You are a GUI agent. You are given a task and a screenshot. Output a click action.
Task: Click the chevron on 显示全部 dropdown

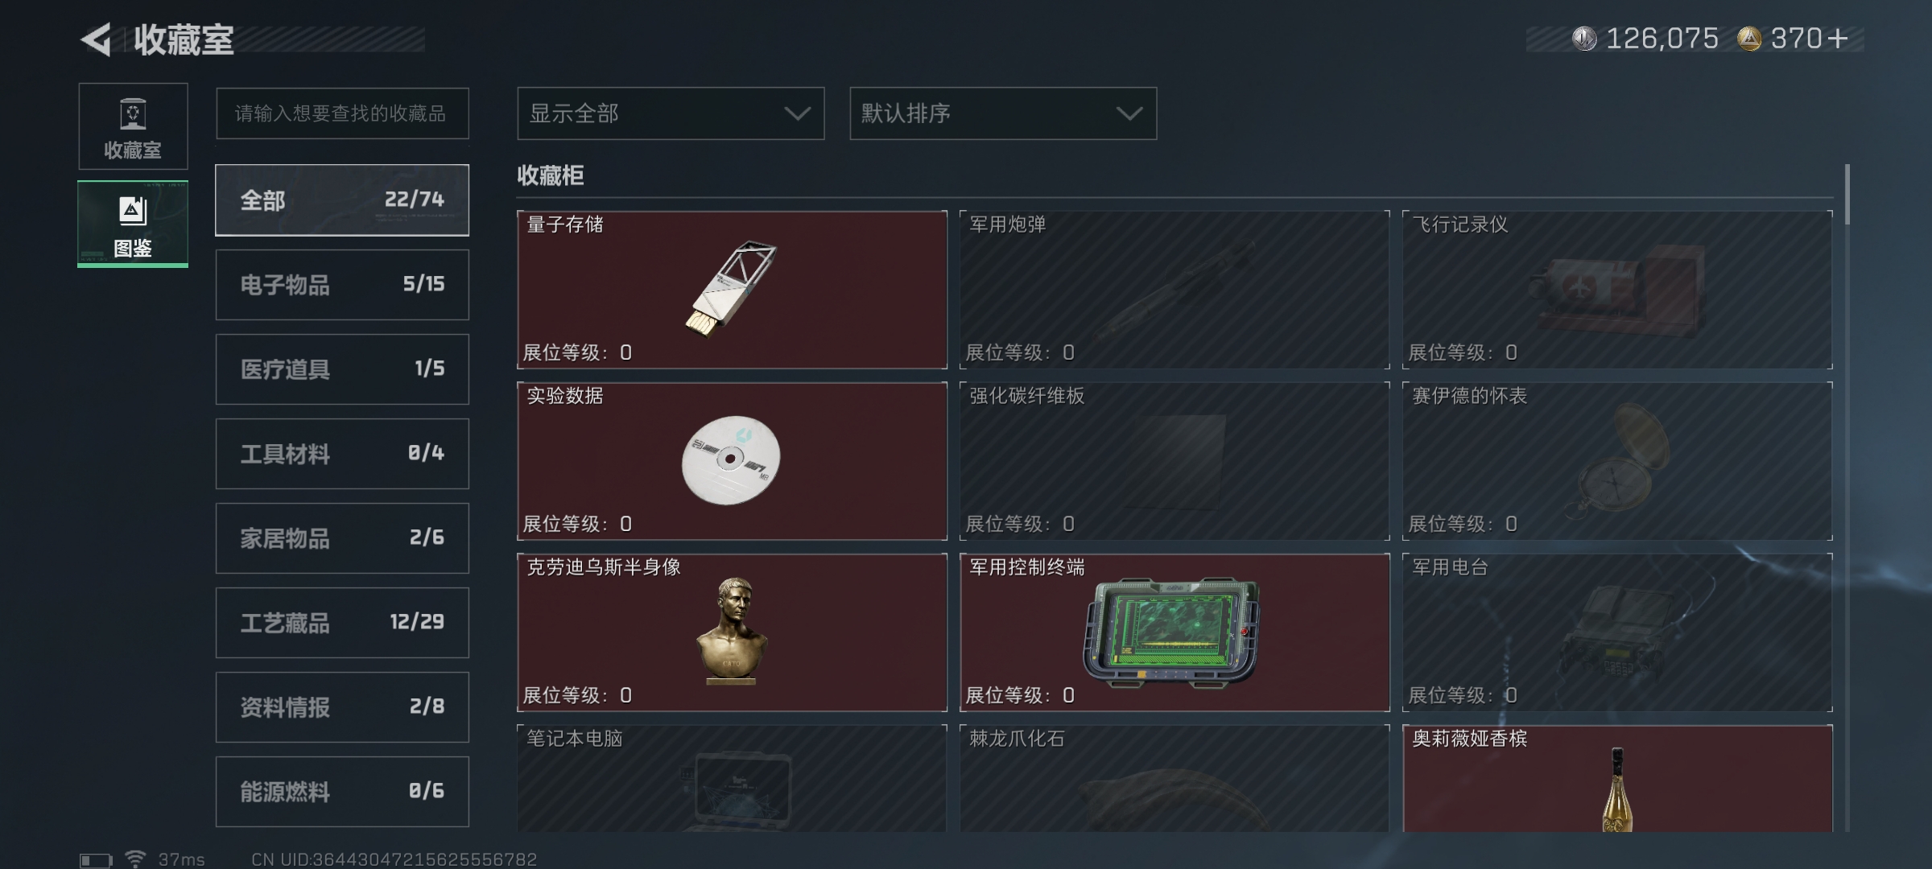point(797,114)
